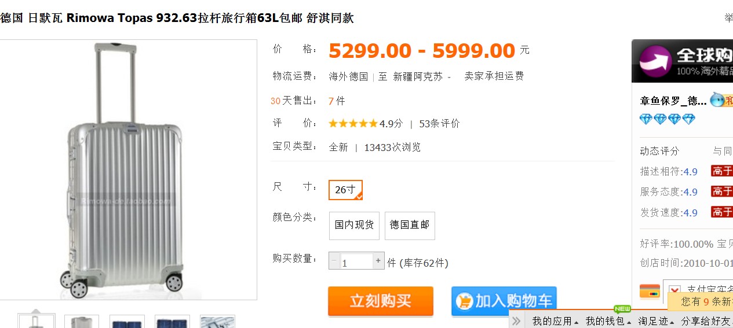Image resolution: width=733 pixels, height=328 pixels.
Task: Choose the 国内现货 color category
Action: point(354,225)
